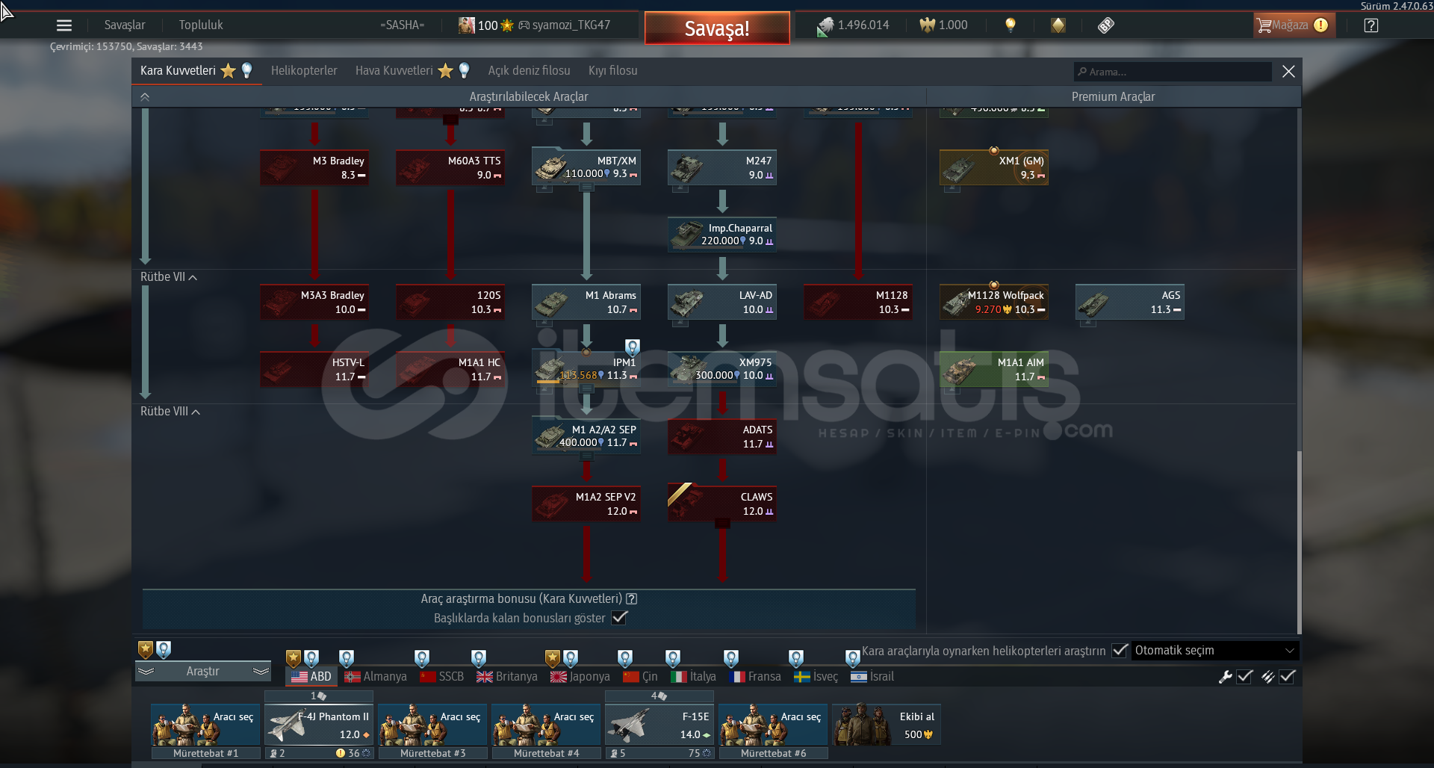Open the Savaşlar menu
This screenshot has width=1434, height=768.
tap(125, 25)
